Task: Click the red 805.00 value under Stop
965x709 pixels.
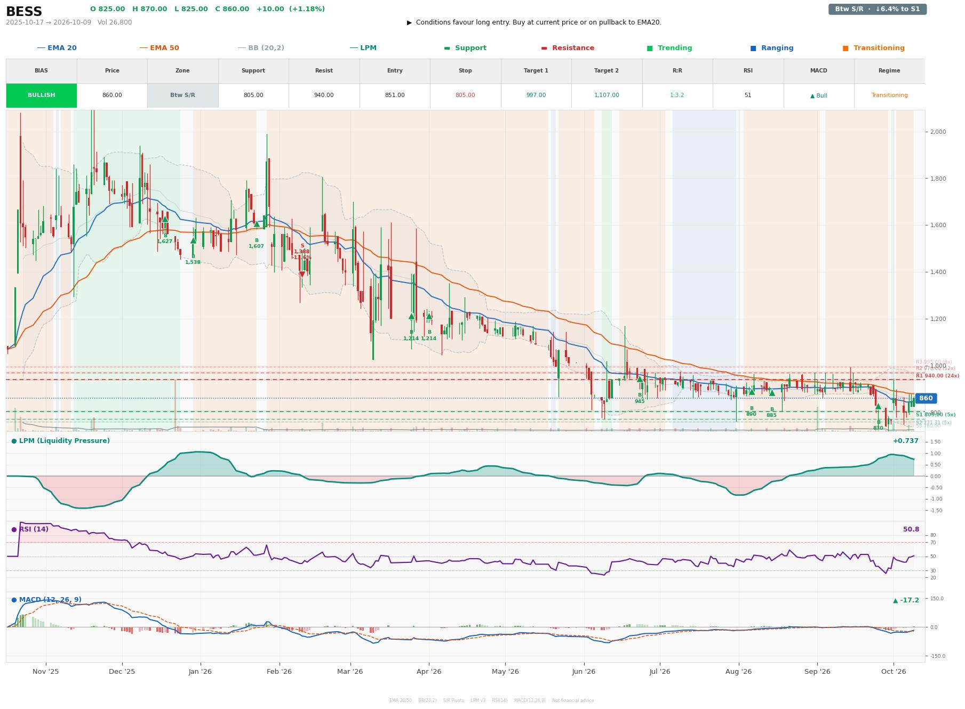Action: [x=465, y=95]
